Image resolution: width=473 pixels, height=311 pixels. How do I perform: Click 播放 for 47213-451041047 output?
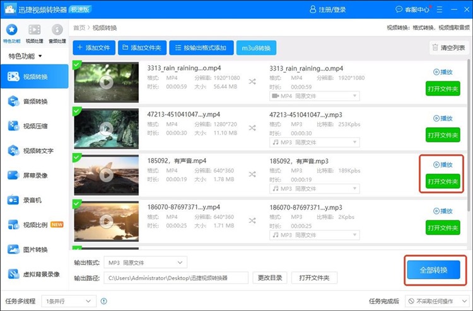[443, 118]
